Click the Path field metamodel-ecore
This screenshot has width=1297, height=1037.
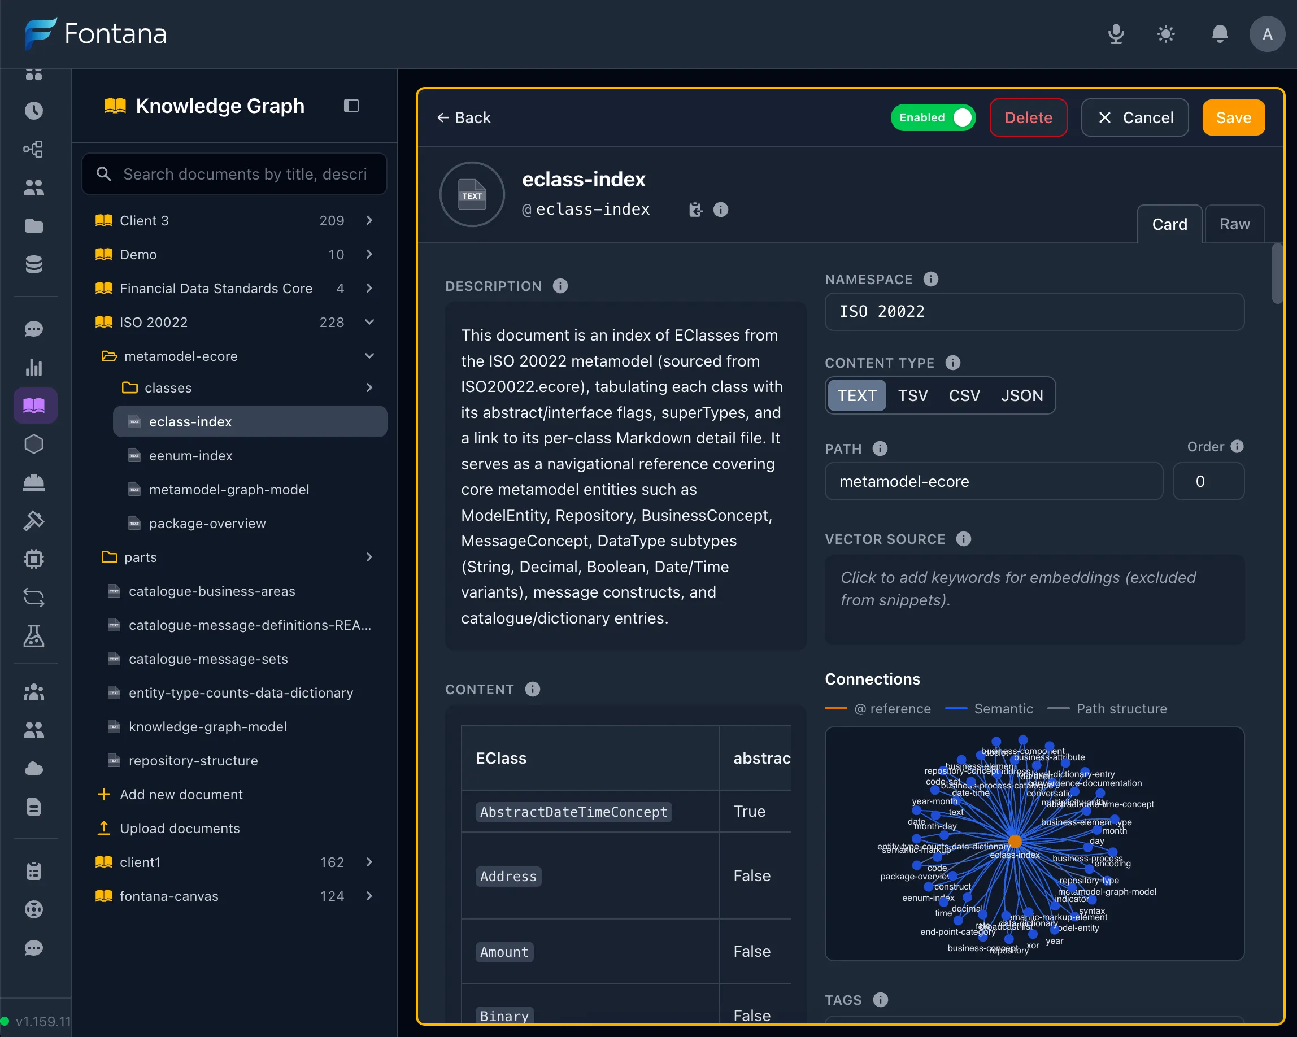(994, 481)
